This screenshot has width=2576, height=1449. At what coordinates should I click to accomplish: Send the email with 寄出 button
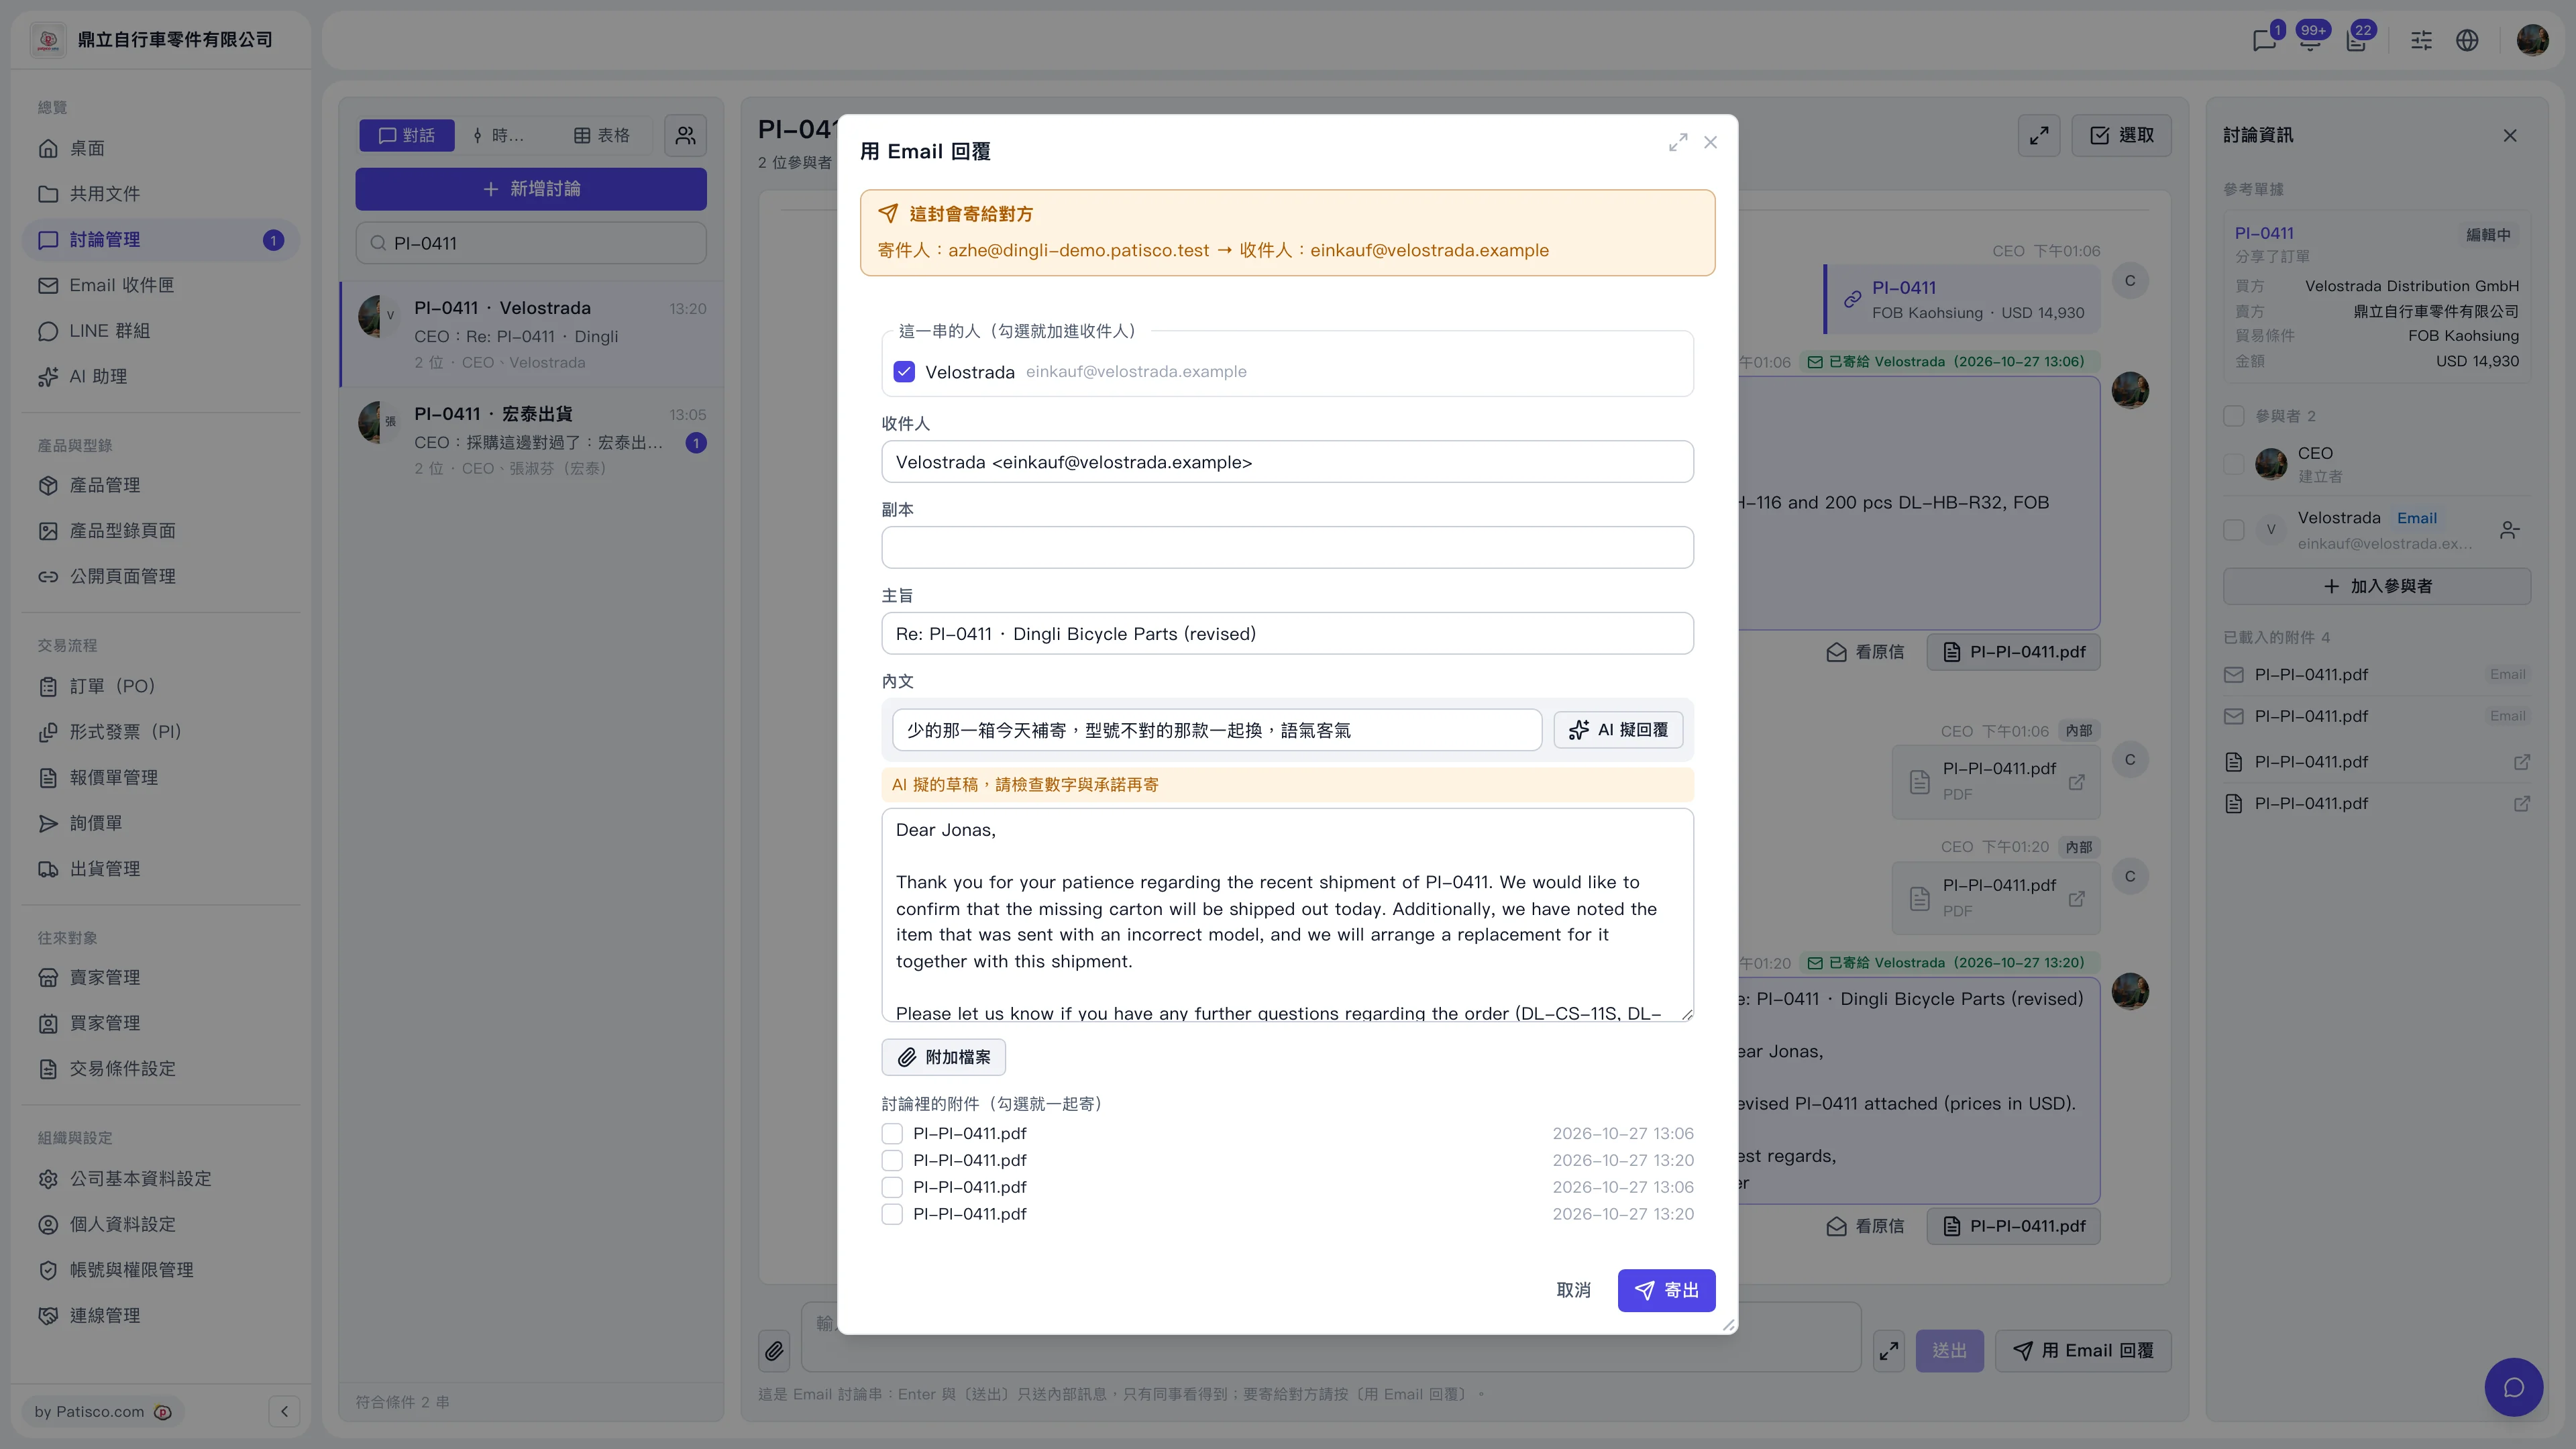pos(1666,1290)
